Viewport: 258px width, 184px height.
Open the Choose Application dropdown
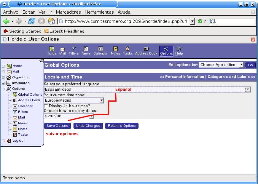[241, 65]
